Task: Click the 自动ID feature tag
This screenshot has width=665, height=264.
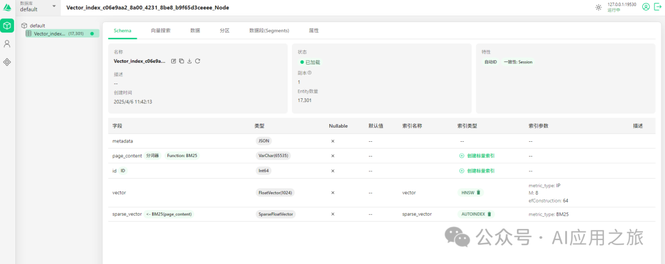Action: pos(490,62)
